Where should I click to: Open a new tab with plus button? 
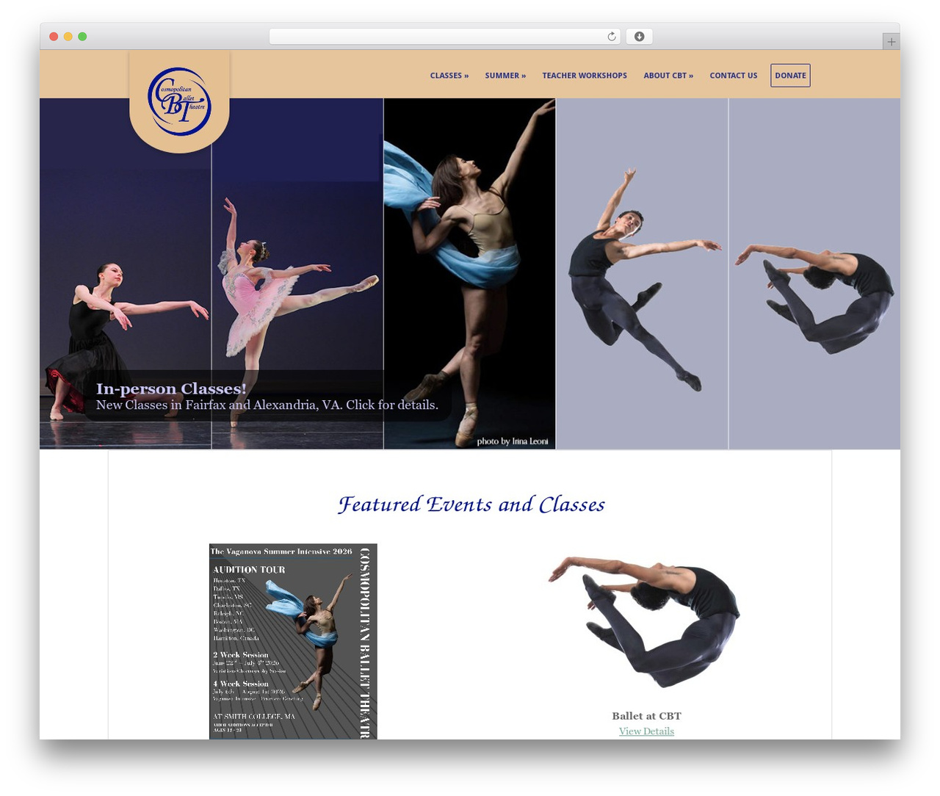[x=891, y=42]
